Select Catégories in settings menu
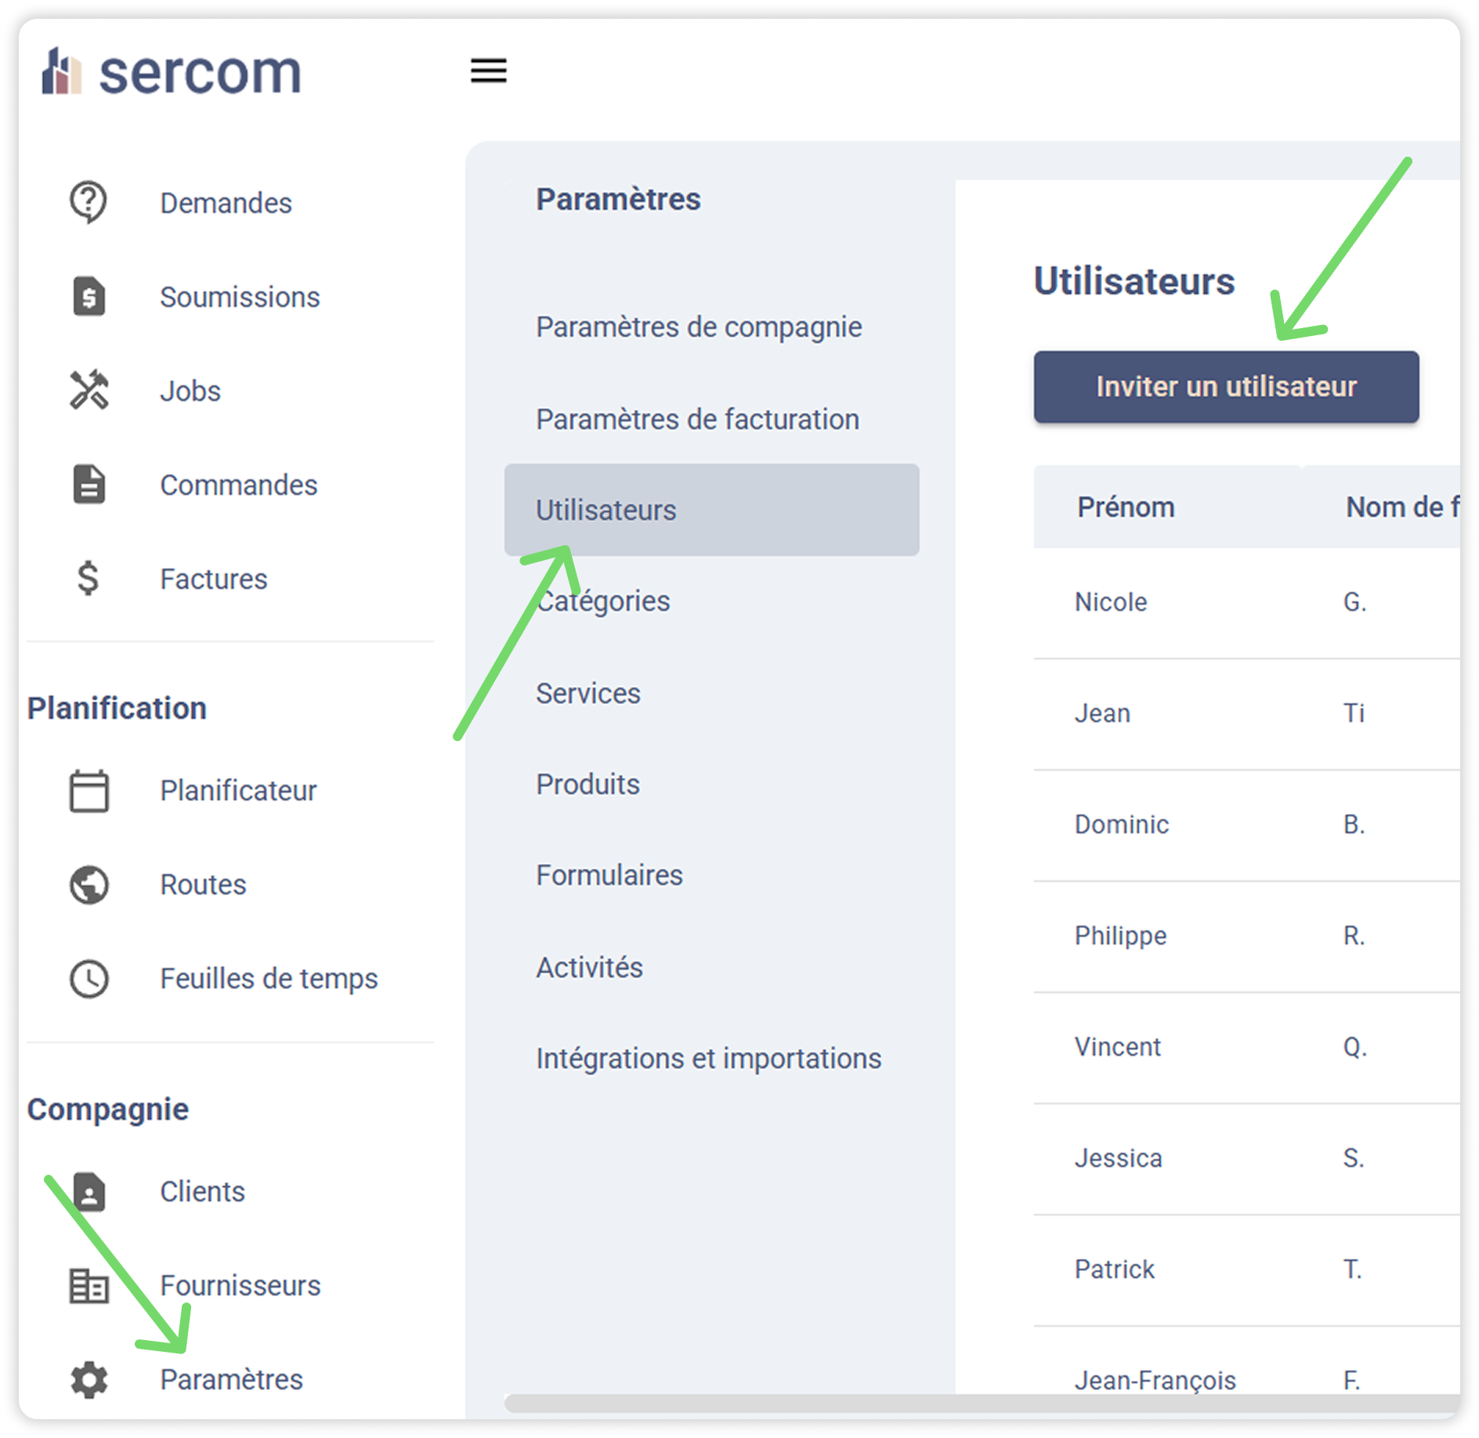This screenshot has width=1479, height=1438. pos(603,601)
